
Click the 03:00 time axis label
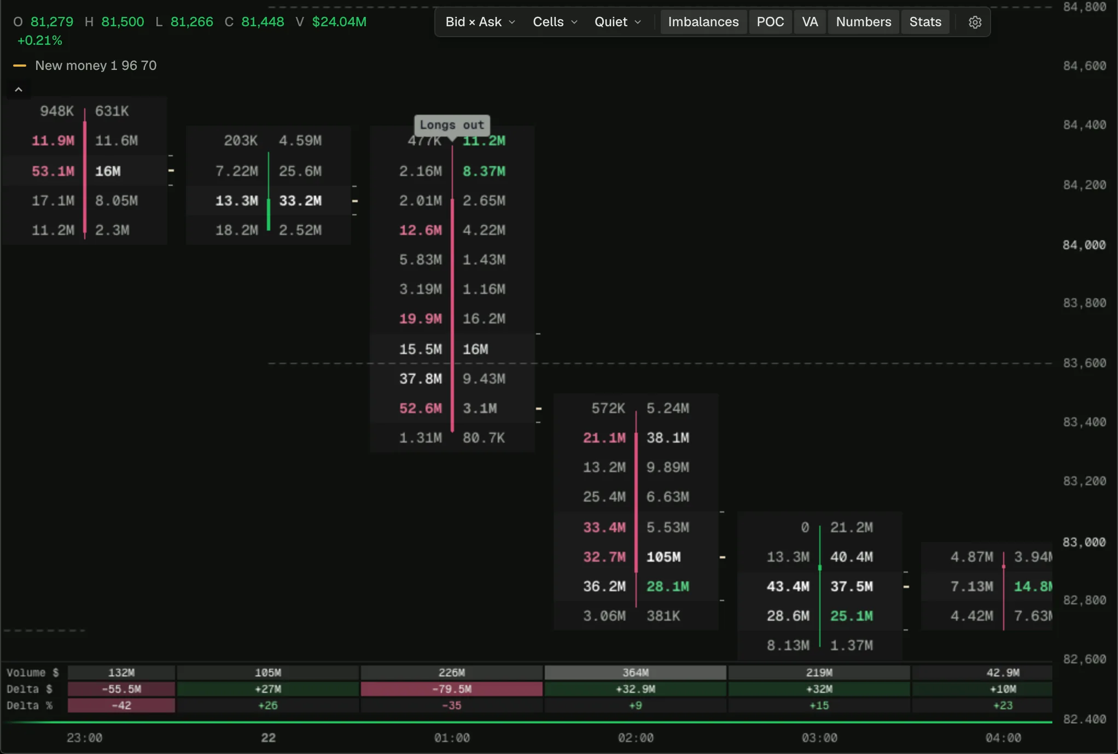819,738
